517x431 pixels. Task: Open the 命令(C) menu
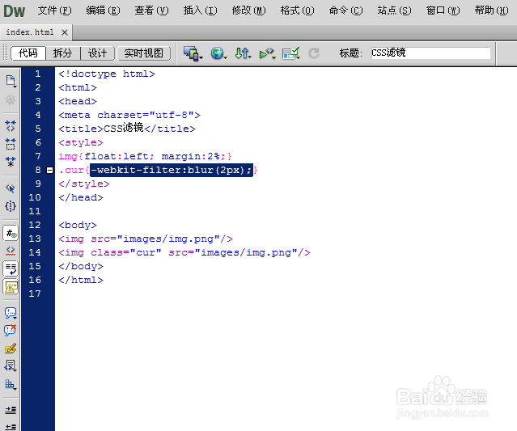click(x=345, y=11)
